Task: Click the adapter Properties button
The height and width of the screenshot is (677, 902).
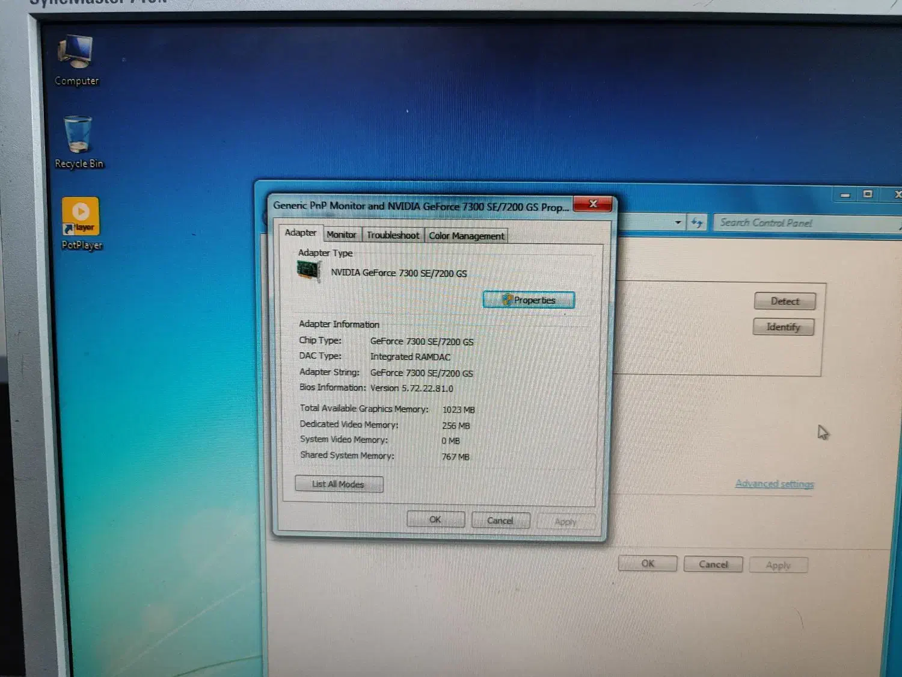Action: [x=529, y=300]
